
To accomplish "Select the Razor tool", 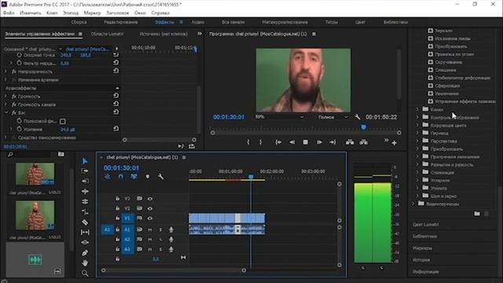I will click(85, 222).
